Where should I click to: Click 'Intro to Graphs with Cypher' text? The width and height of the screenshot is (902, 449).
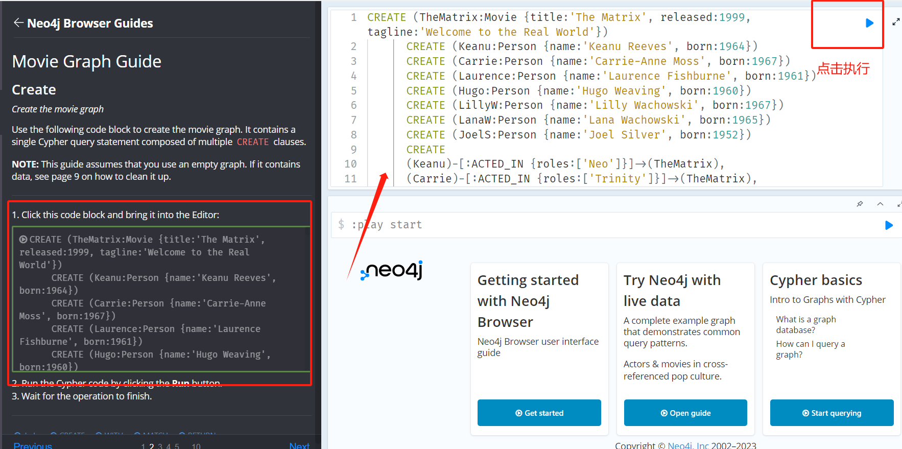[827, 300]
